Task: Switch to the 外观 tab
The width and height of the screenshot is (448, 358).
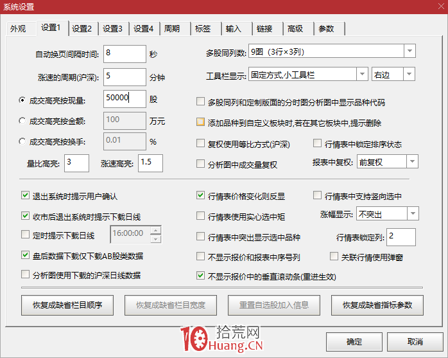Action: tap(21, 29)
